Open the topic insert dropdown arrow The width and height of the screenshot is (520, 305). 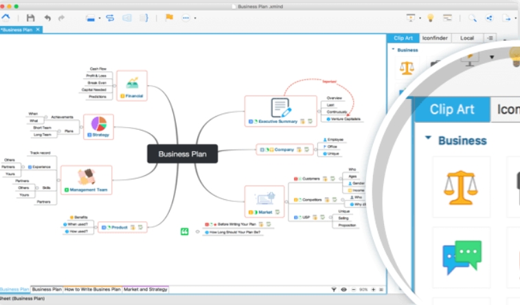click(x=100, y=19)
